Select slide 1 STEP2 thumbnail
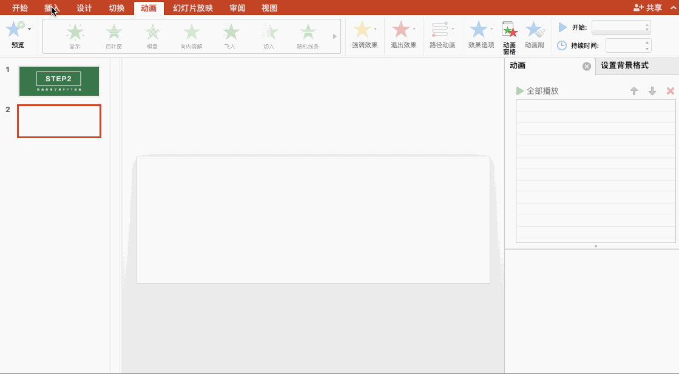 coord(59,81)
